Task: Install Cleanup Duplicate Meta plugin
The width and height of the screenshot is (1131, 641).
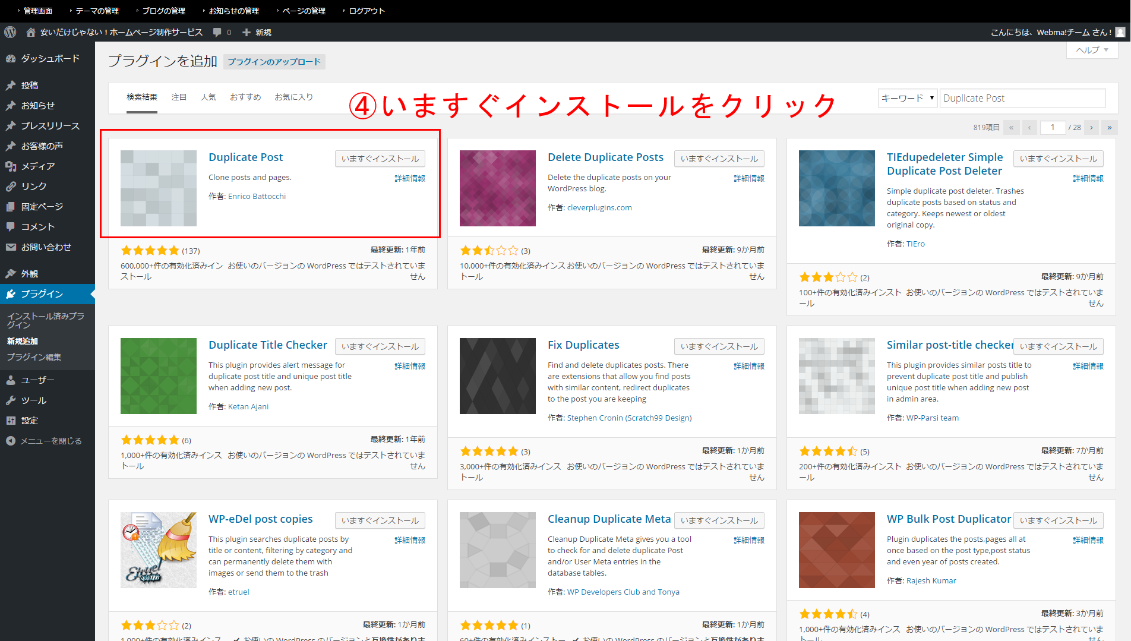Action: point(719,520)
